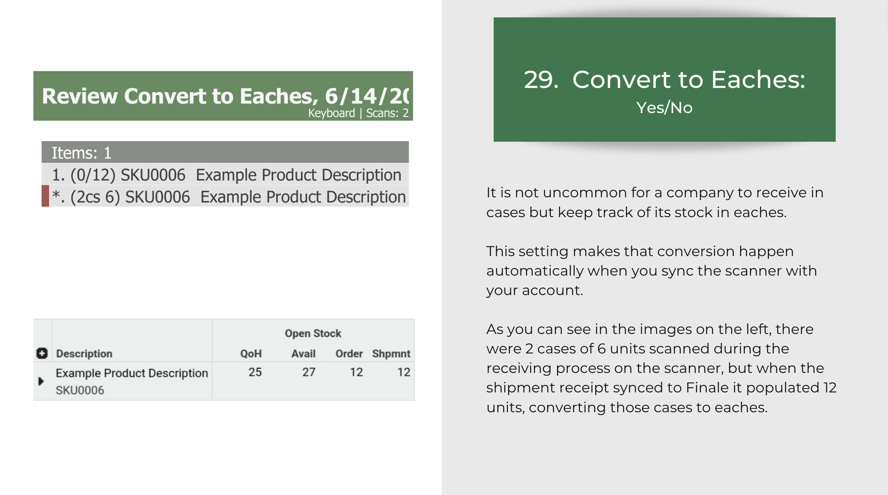Expand the SKU0006 row with the arrow
888x495 pixels.
[41, 381]
